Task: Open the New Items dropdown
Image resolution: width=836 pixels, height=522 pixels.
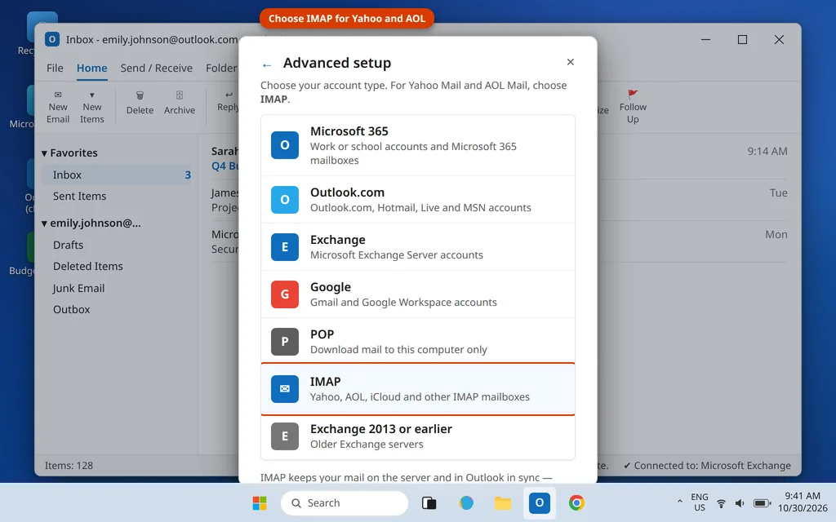Action: 91,107
